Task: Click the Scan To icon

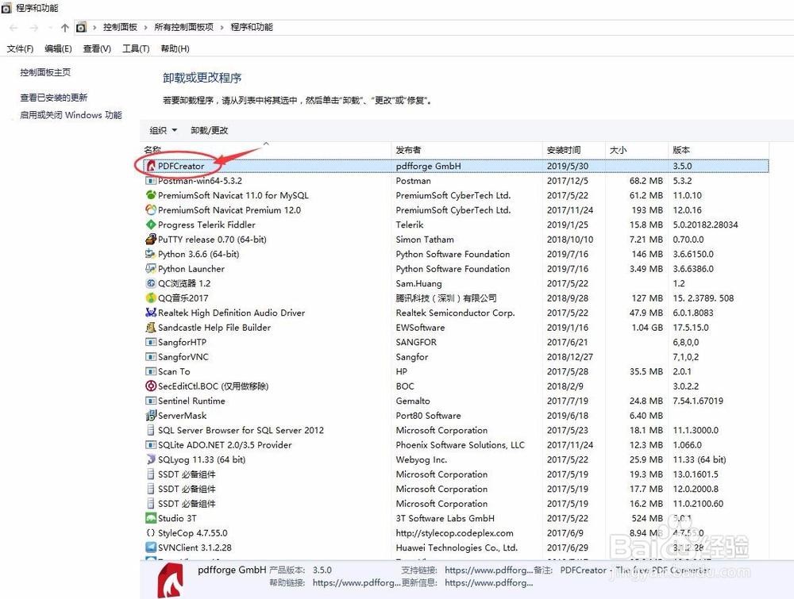Action: [151, 371]
